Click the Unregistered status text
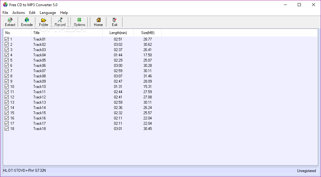 pos(306,171)
